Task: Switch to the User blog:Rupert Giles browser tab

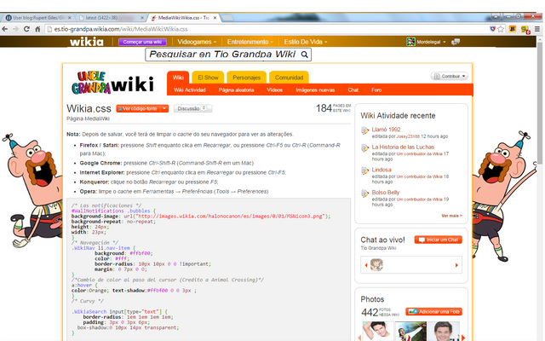Action: pyautogui.click(x=37, y=17)
